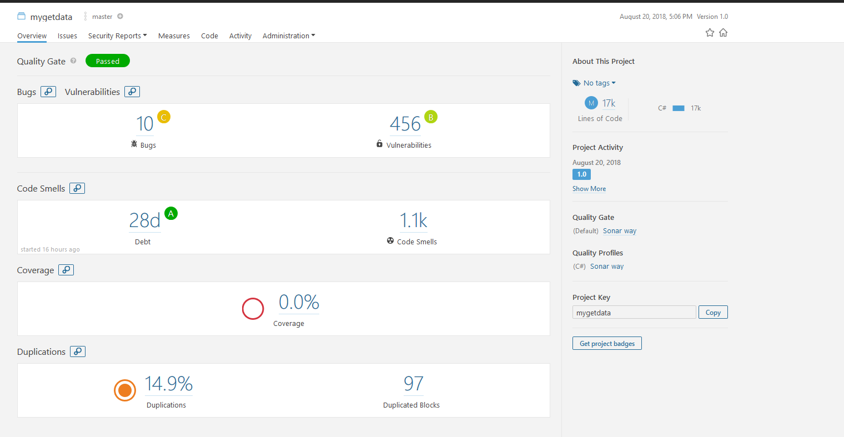Viewport: 844px width, 437px height.
Task: Click Get project badges button
Action: point(607,344)
